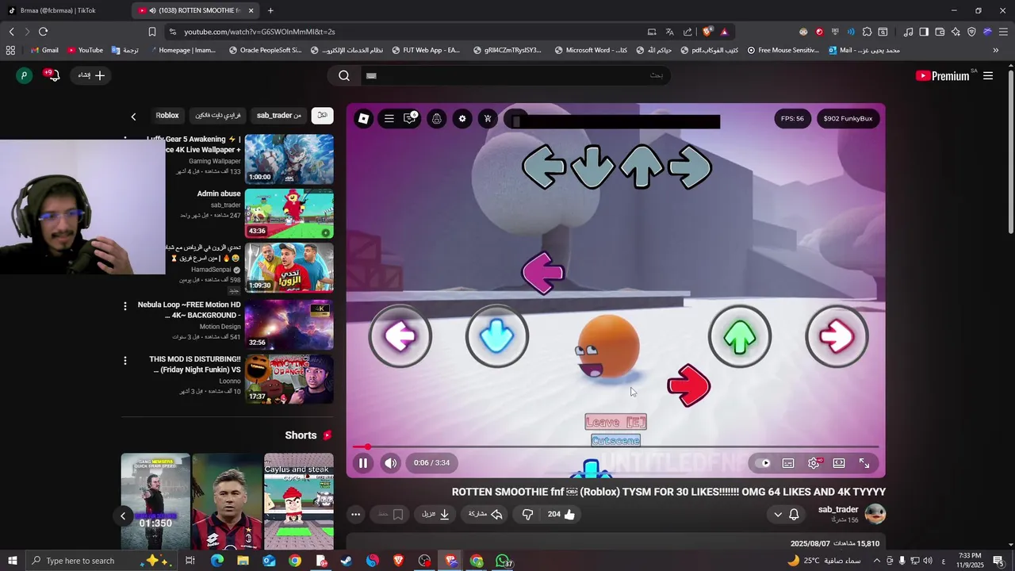Select the highlighted All filter chip
The width and height of the screenshot is (1015, 571).
coord(322,116)
